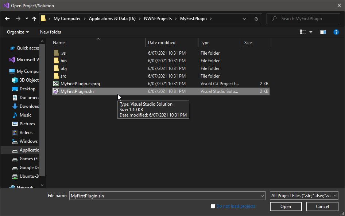The image size is (345, 216).
Task: Expand chevron after NWN-Projects breadcrumb
Action: point(176,19)
